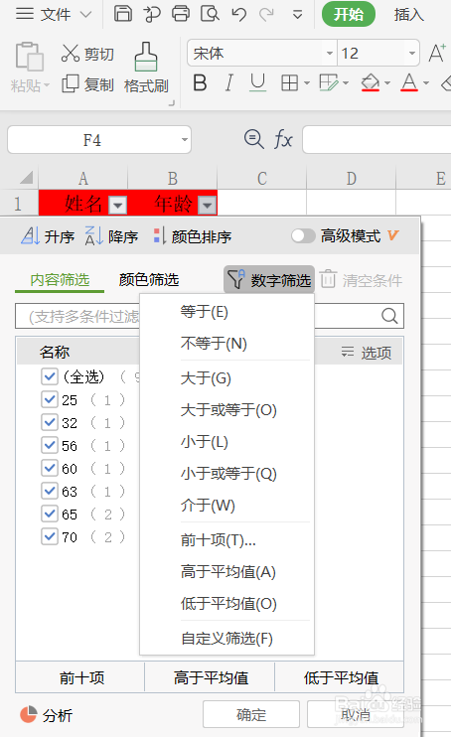Select the 内容筛选 tab
The image size is (451, 737).
coord(60,280)
